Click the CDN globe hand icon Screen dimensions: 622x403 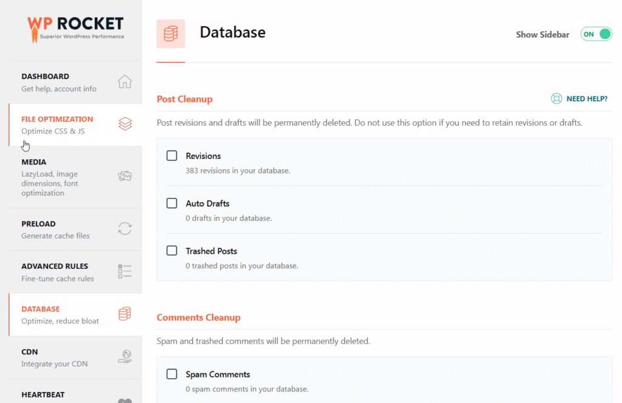coord(125,357)
